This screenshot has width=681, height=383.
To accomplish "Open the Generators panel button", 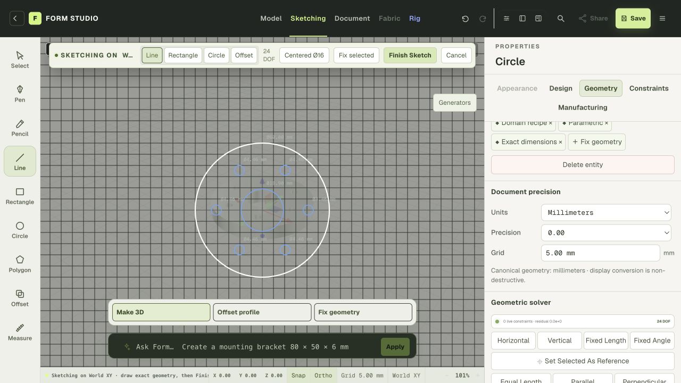I will (x=455, y=103).
